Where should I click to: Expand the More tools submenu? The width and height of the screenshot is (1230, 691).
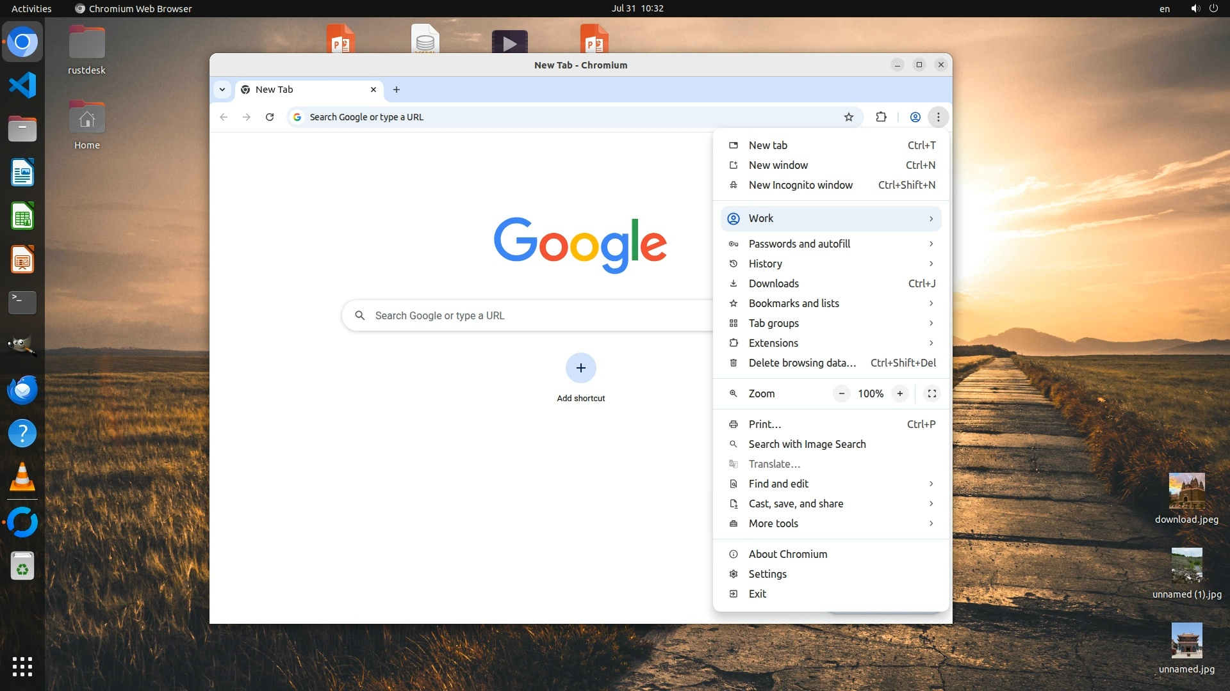pyautogui.click(x=831, y=523)
